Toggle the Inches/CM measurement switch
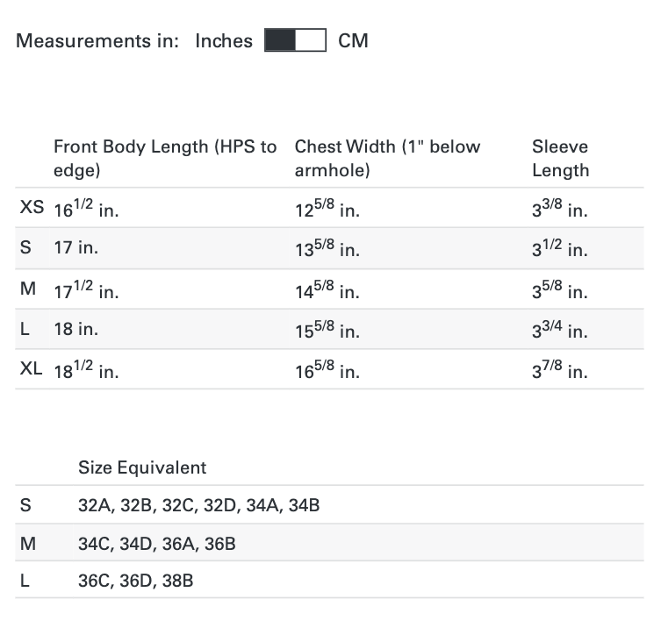661x642 pixels. pyautogui.click(x=295, y=40)
